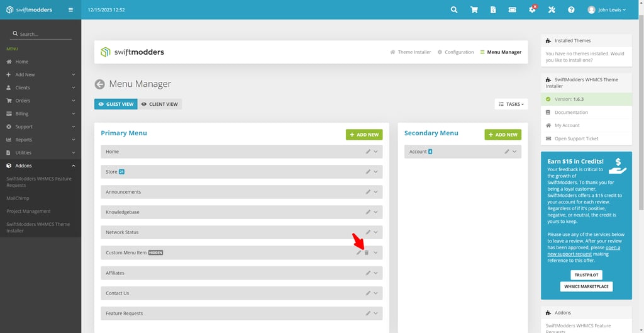Expand the Knowledgebase item chevron

(375, 212)
